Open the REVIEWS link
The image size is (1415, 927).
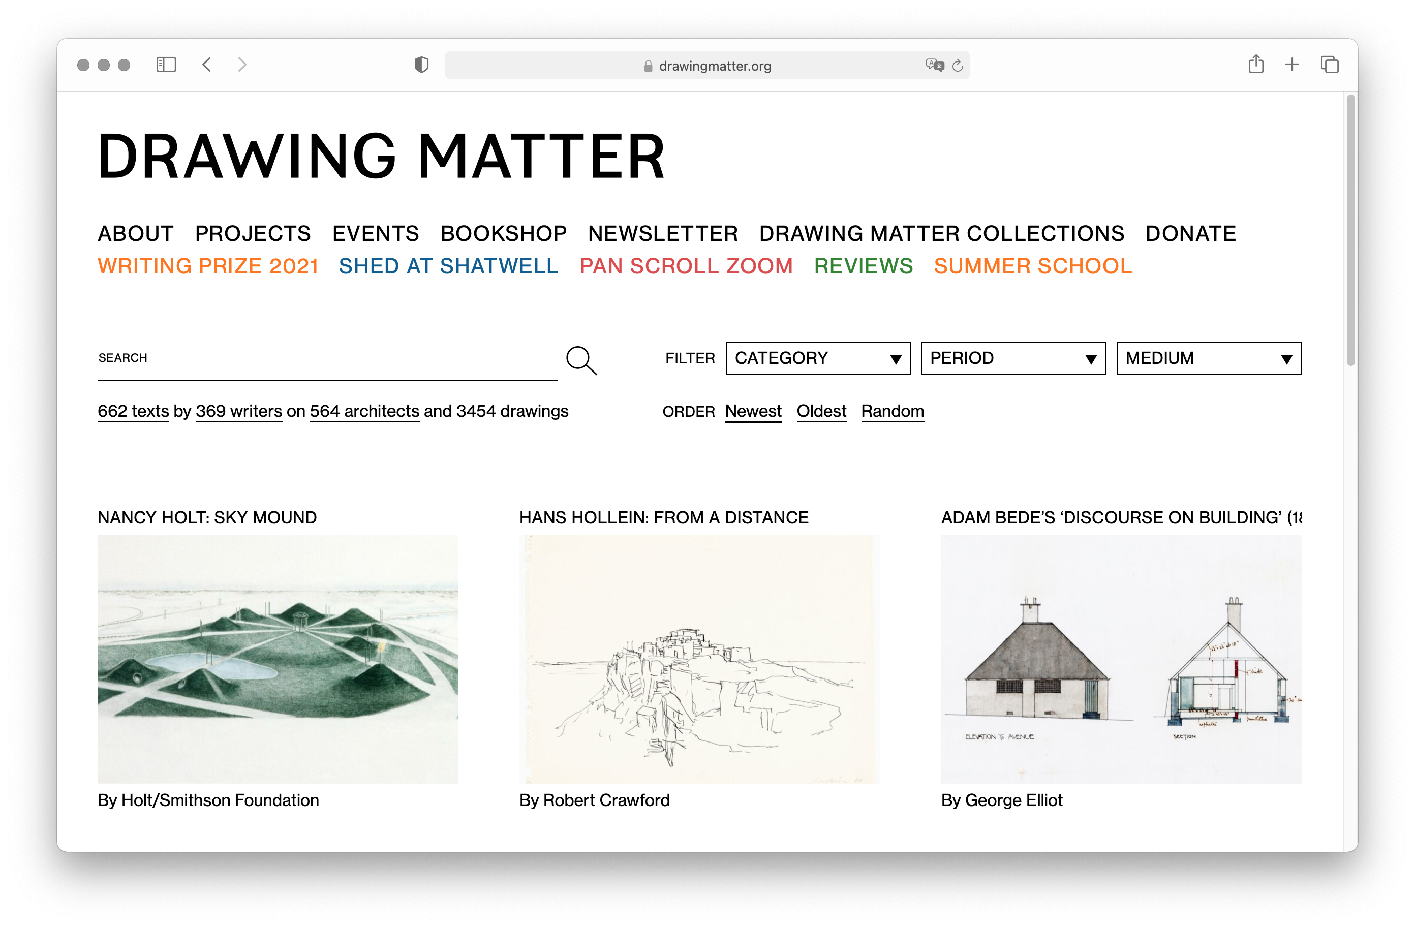point(863,266)
